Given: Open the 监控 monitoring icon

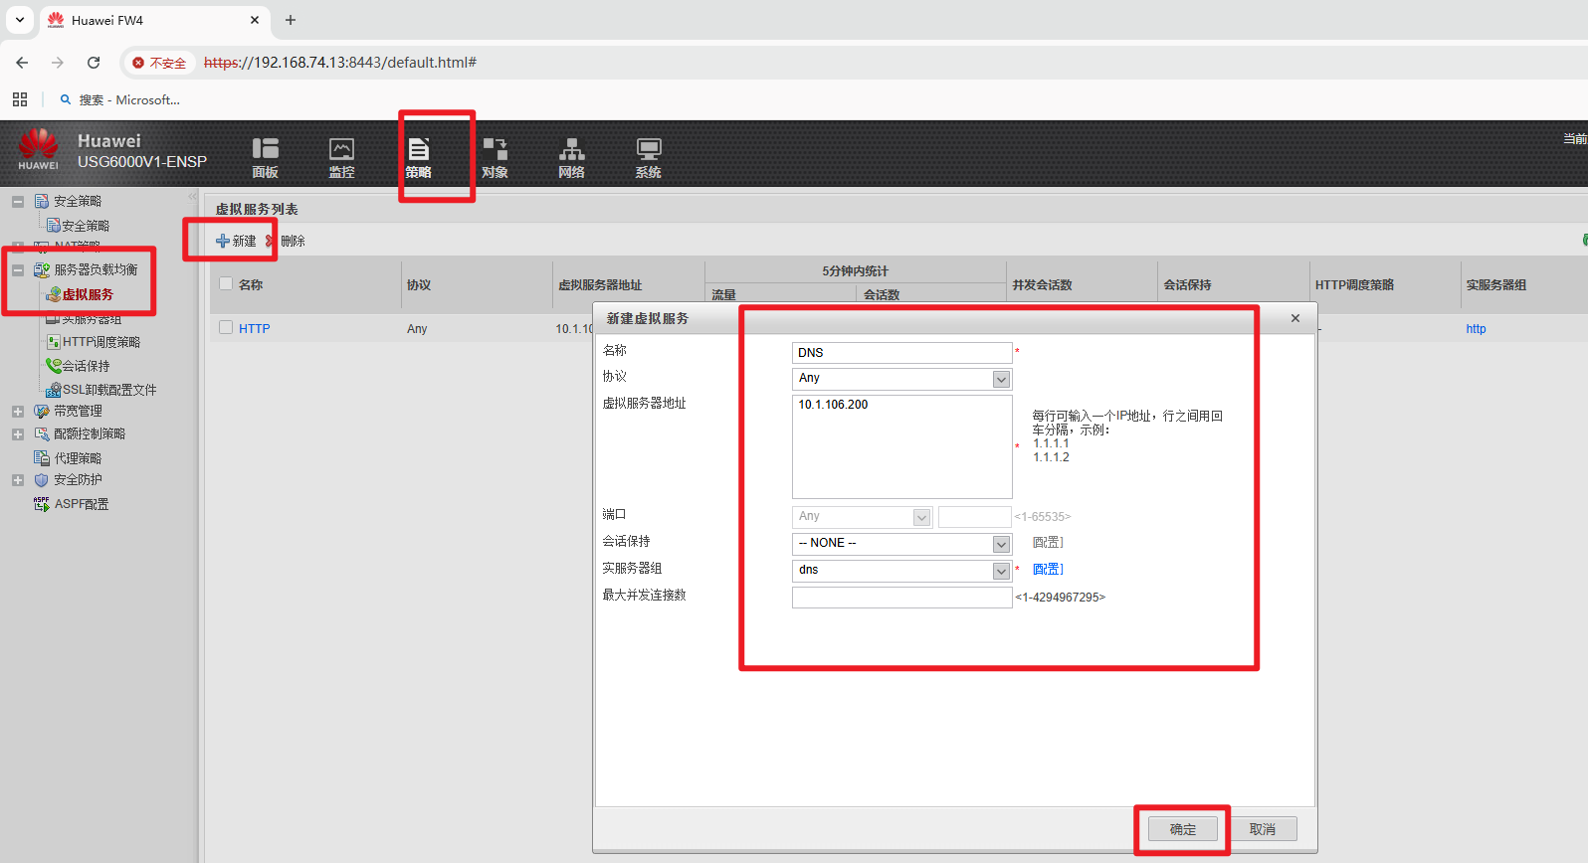Looking at the screenshot, I should 341,150.
